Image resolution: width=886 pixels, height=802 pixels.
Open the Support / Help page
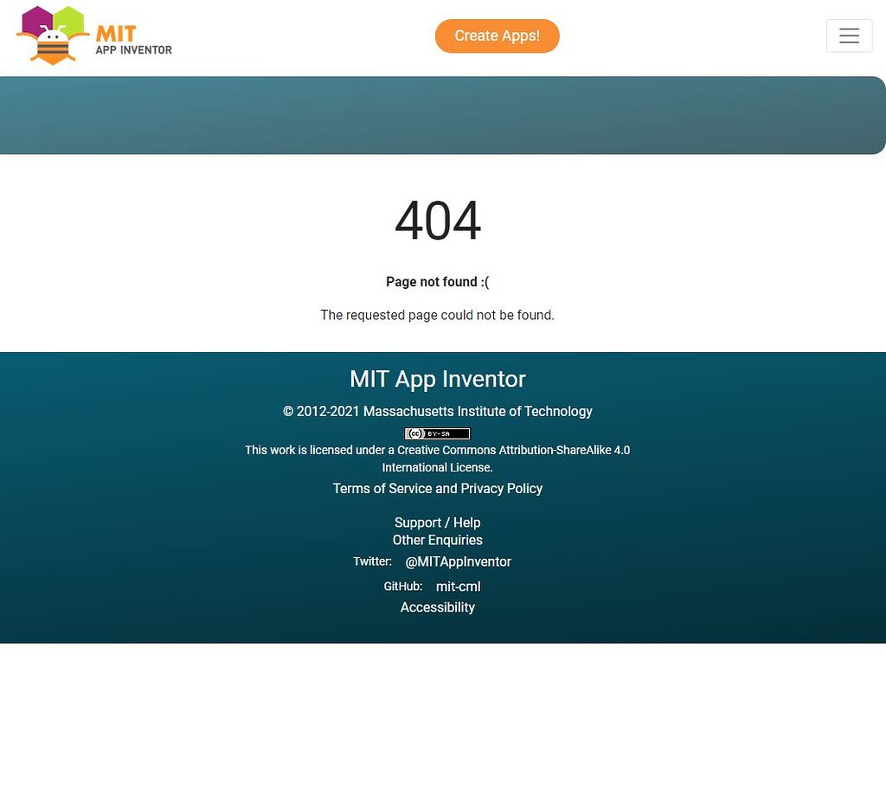pyautogui.click(x=437, y=522)
